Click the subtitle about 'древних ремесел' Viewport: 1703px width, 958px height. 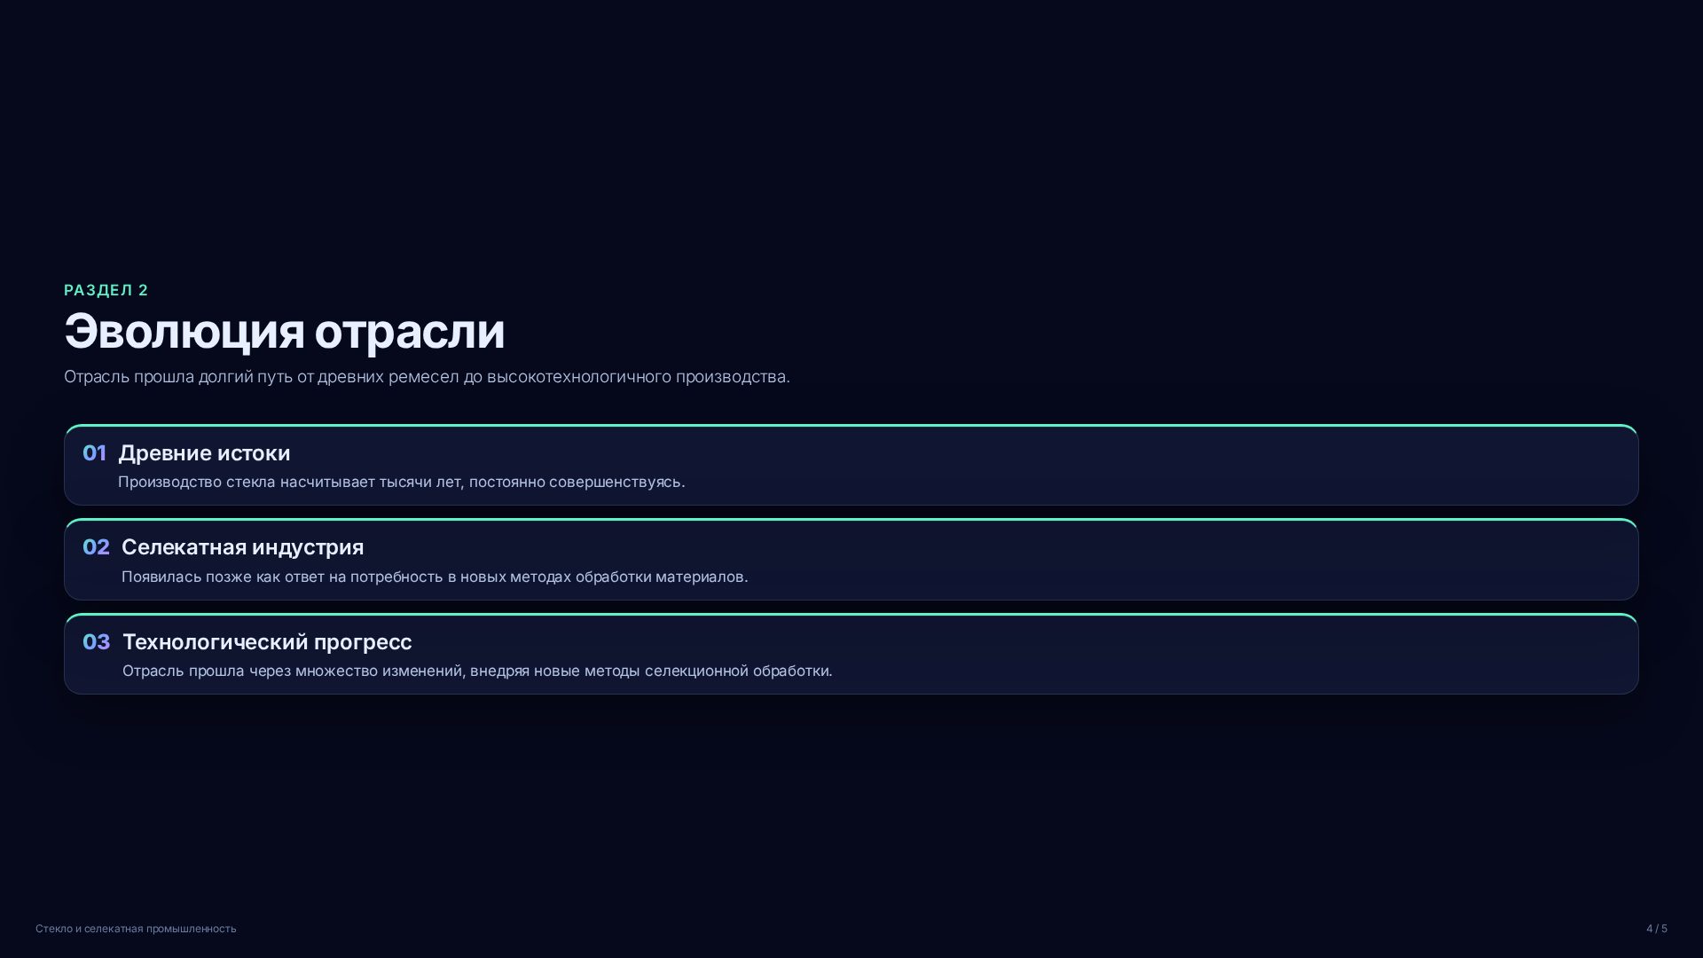point(427,377)
